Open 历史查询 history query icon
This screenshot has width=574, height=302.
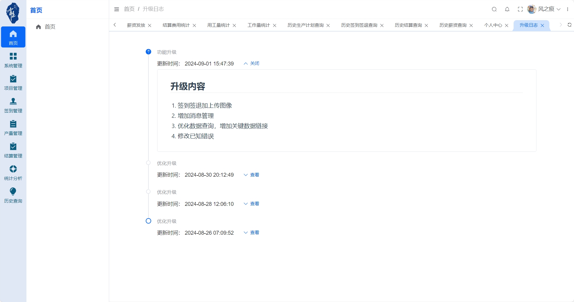(13, 195)
